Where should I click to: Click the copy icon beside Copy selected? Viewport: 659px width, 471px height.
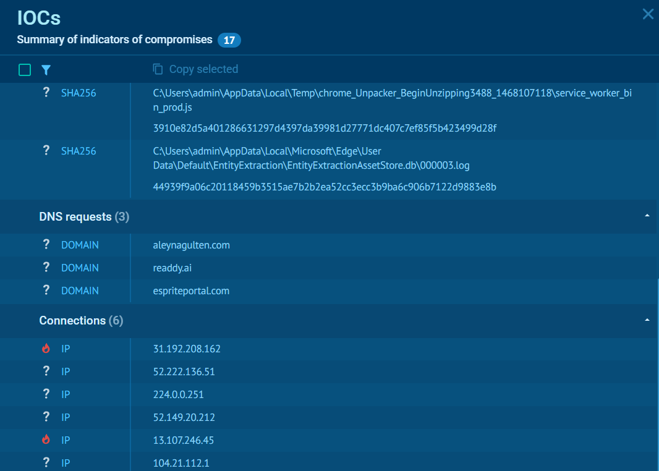coord(158,69)
